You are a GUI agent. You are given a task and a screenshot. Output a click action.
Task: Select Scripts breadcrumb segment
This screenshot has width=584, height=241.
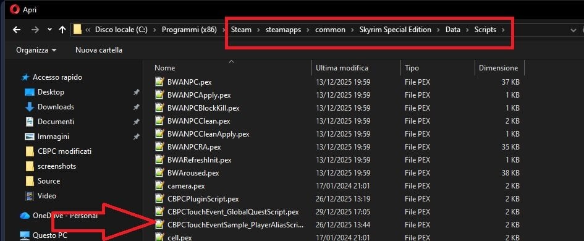click(485, 30)
